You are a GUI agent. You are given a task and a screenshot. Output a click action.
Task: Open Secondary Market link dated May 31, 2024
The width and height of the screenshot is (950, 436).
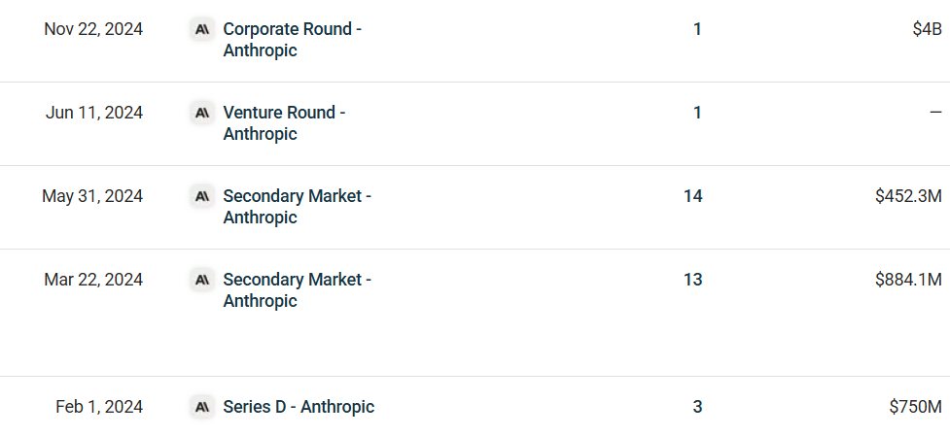point(298,206)
